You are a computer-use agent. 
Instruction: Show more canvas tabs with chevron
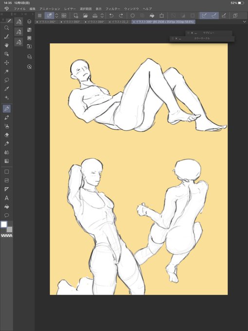tap(245, 22)
